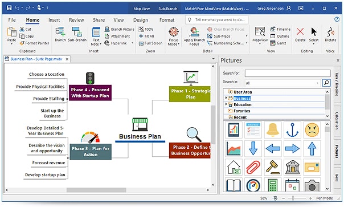This screenshot has width=344, height=207.
Task: Open the Insert ribbon tab
Action: tap(54, 20)
